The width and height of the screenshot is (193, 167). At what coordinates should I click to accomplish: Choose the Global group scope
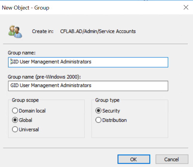(15, 120)
